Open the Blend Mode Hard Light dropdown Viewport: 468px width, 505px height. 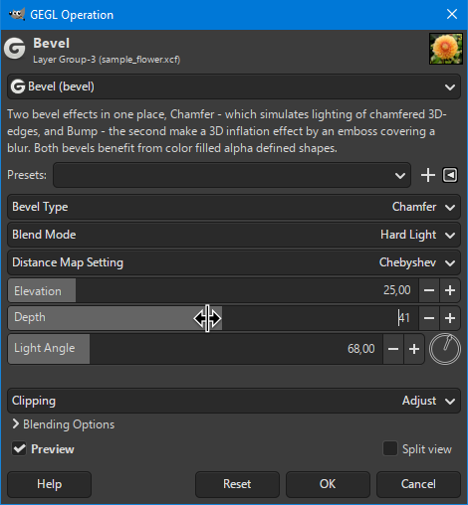(x=234, y=235)
